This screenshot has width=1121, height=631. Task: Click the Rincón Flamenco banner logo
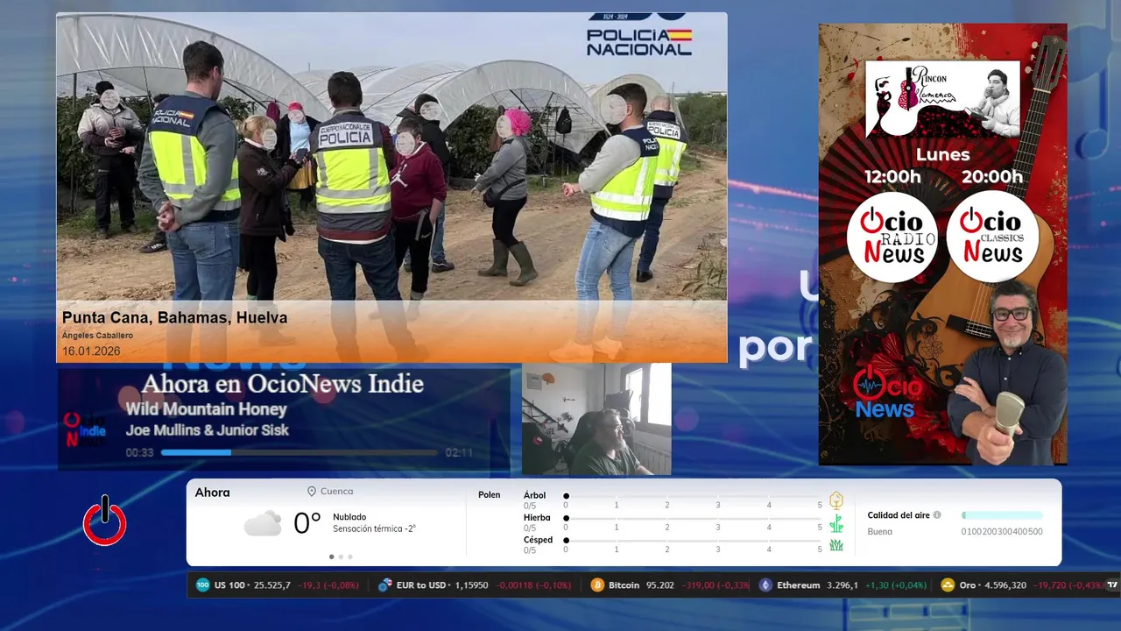tap(943, 99)
